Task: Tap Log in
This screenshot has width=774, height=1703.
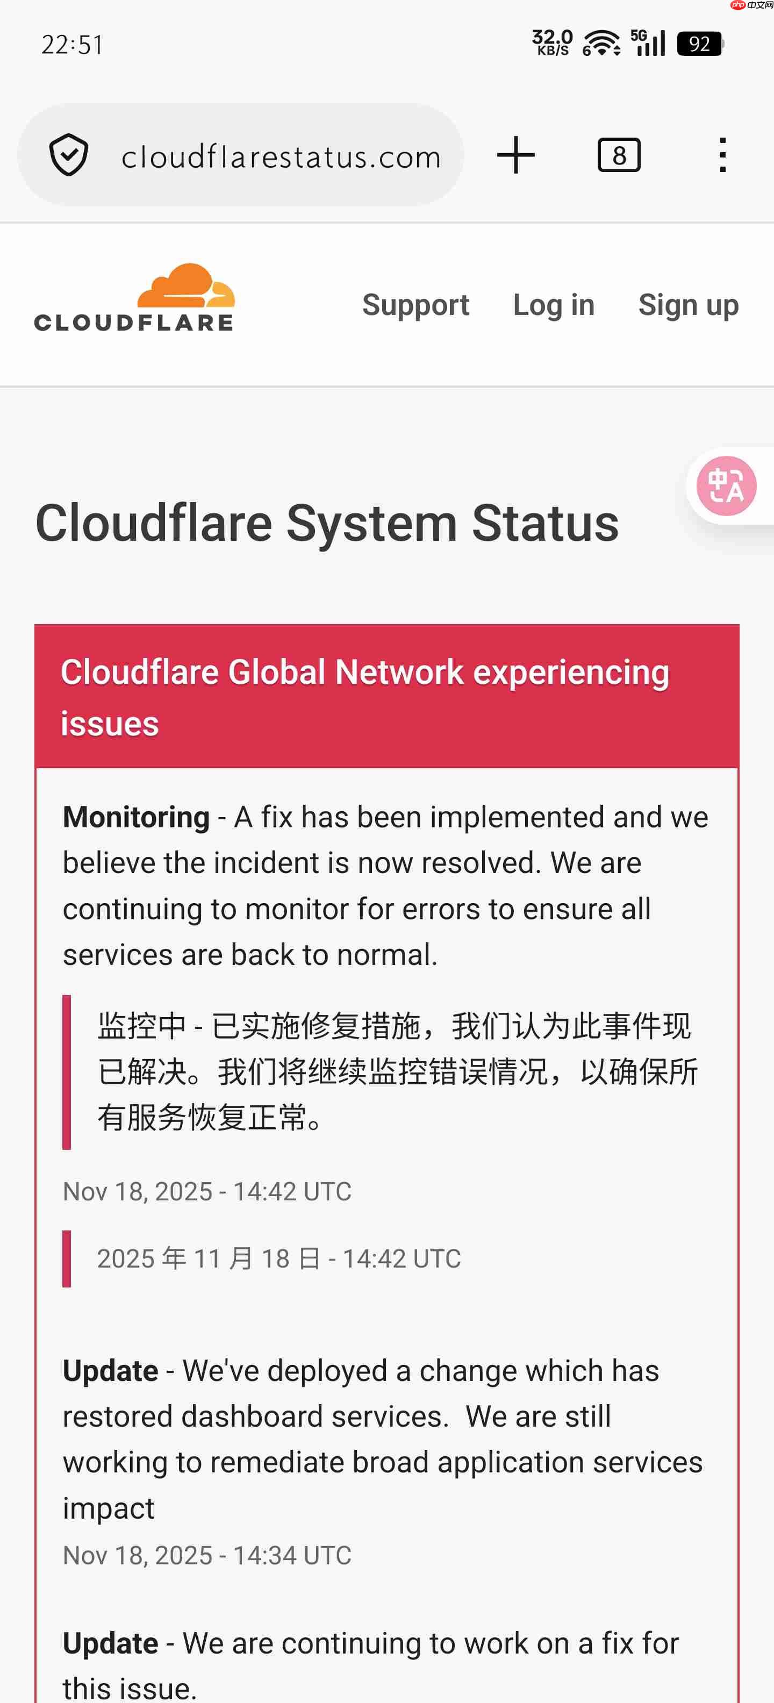Action: (553, 305)
